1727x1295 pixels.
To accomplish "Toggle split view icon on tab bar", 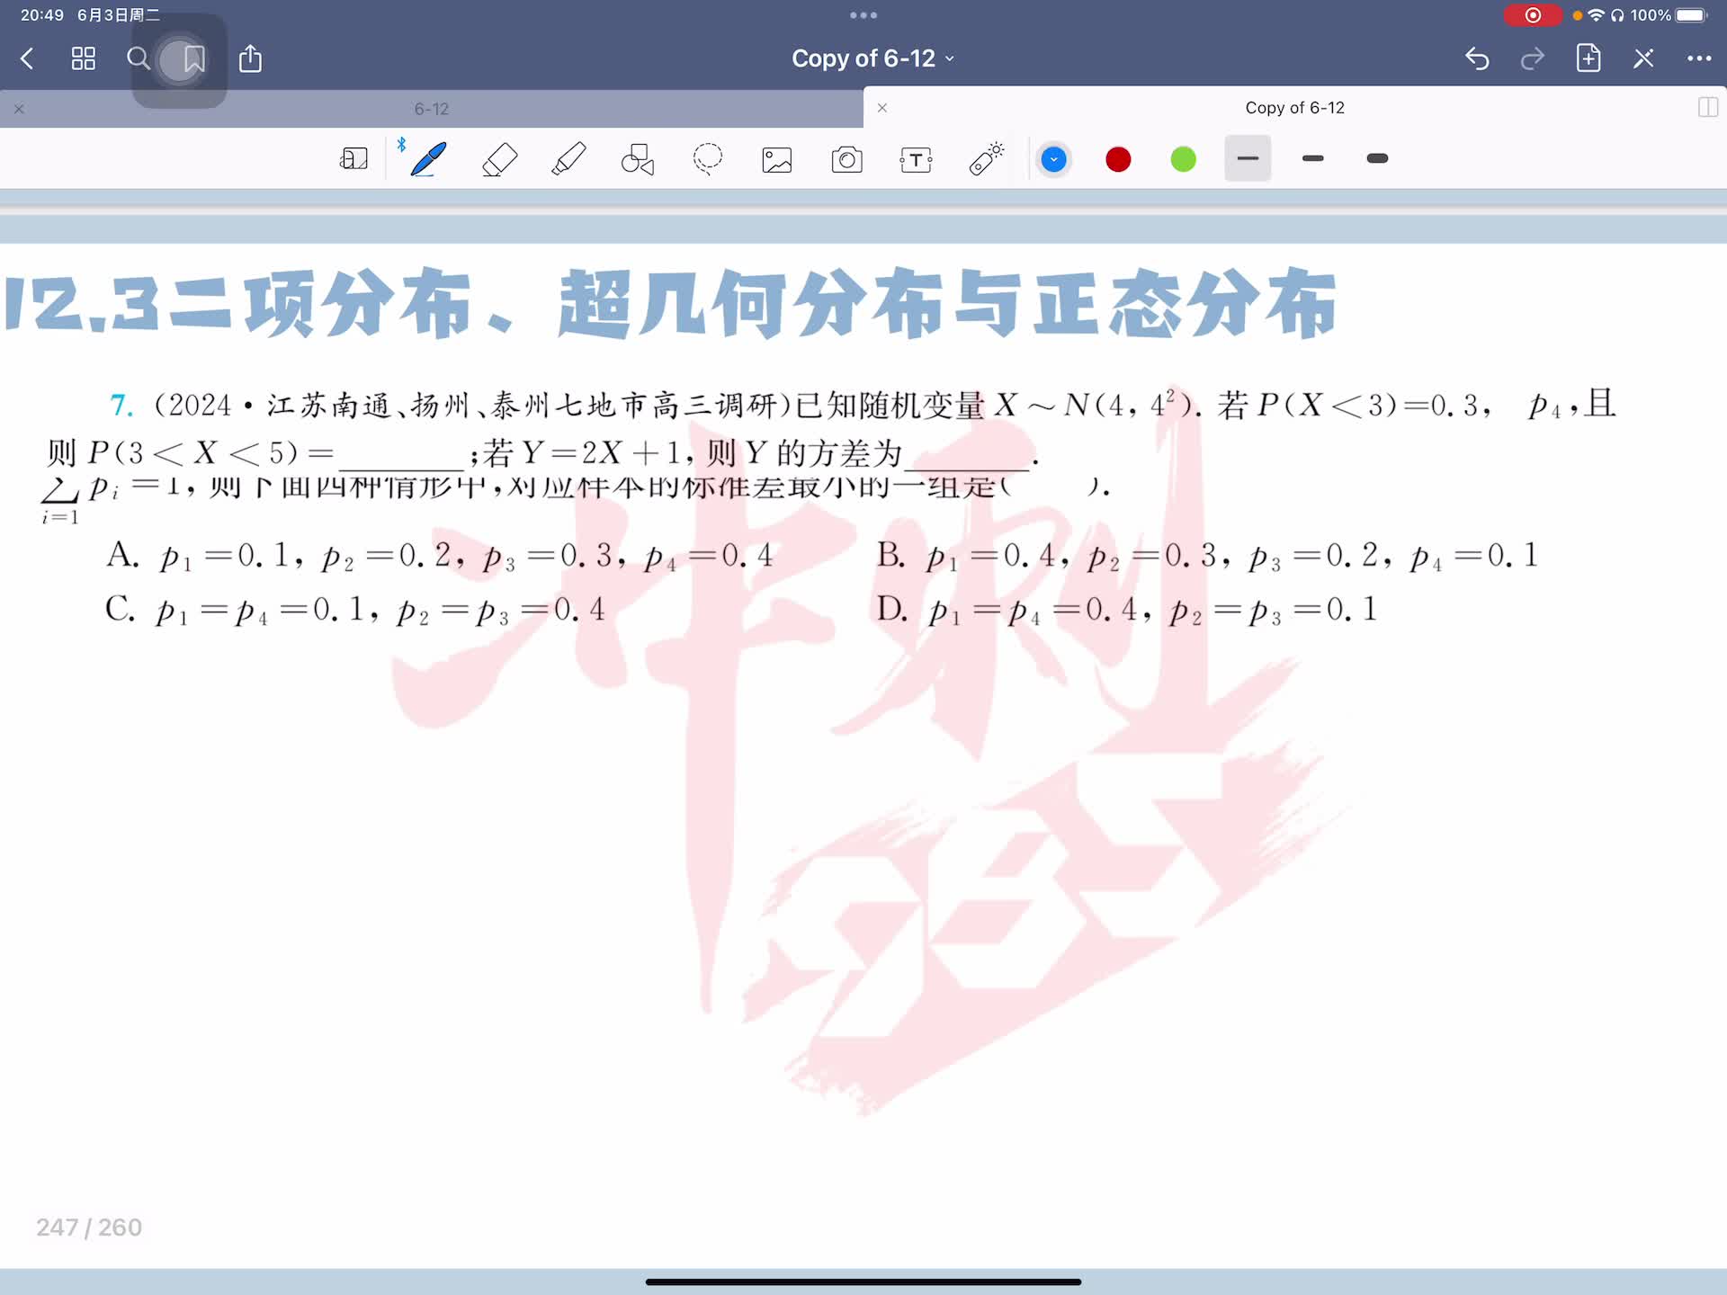I will [1707, 108].
